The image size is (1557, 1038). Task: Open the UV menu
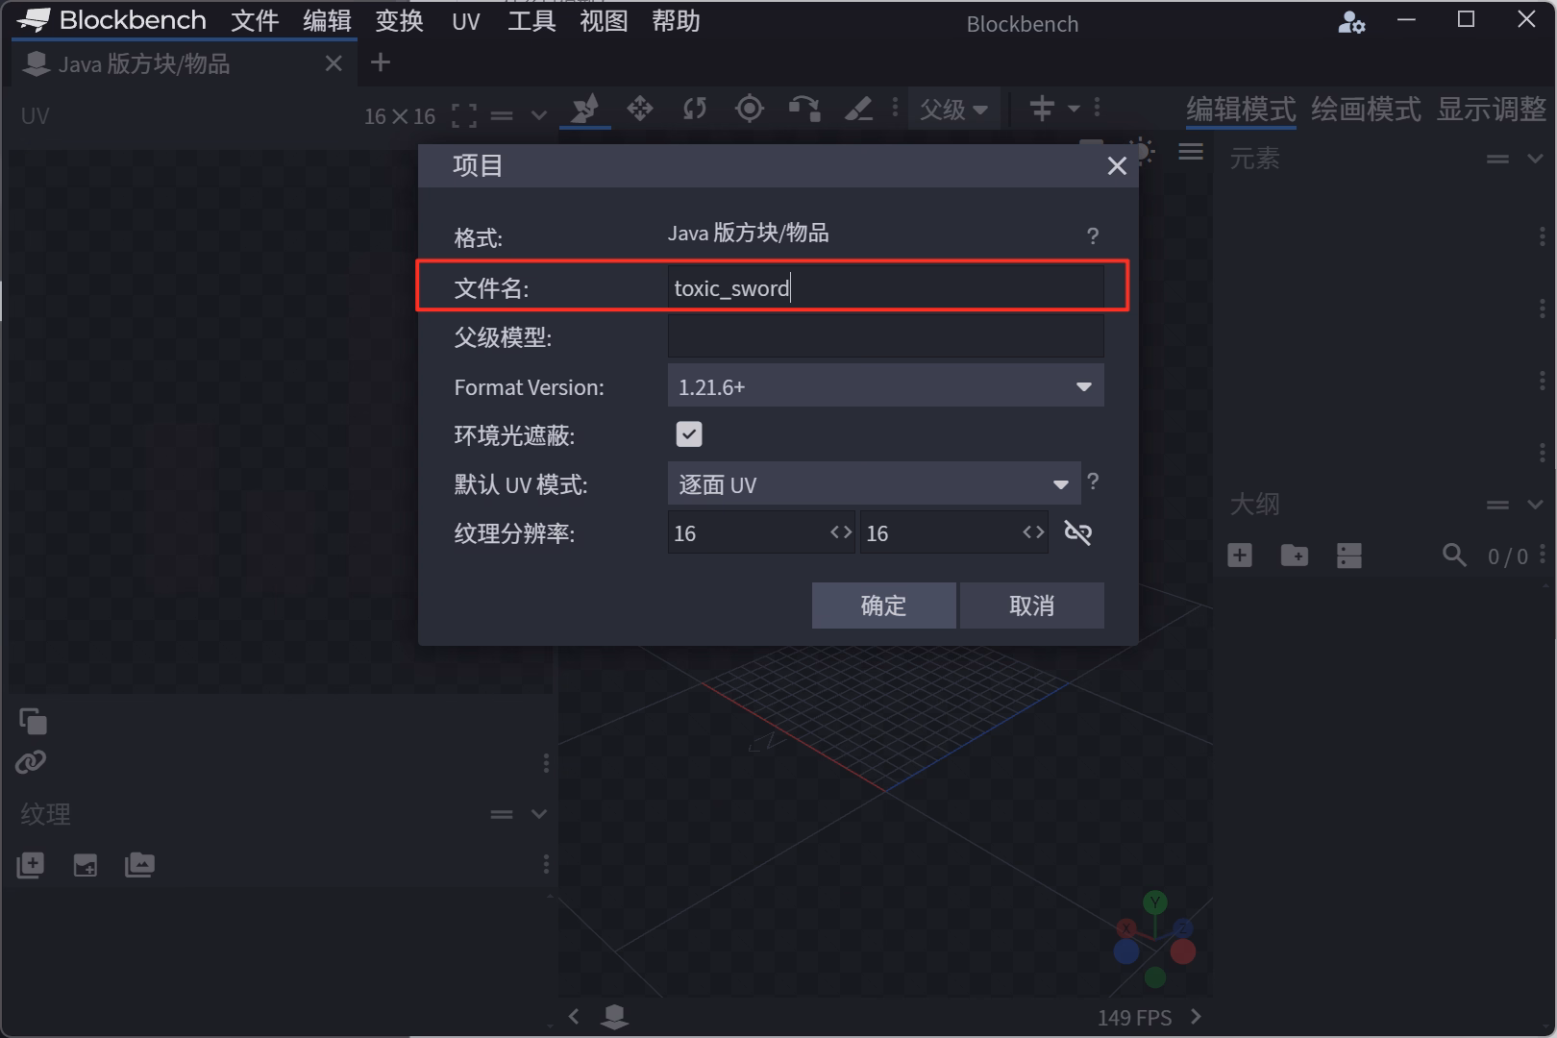[466, 21]
